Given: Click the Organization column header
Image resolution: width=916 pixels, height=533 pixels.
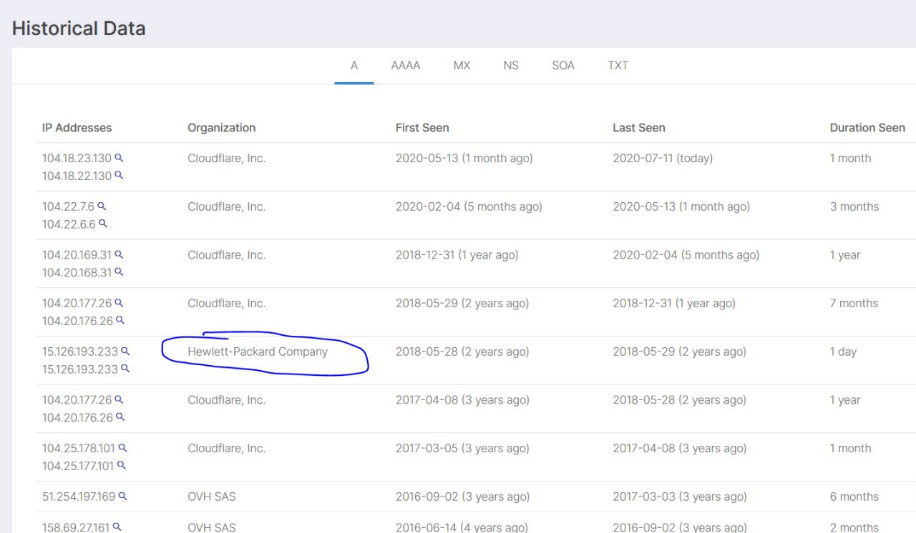Looking at the screenshot, I should (222, 128).
